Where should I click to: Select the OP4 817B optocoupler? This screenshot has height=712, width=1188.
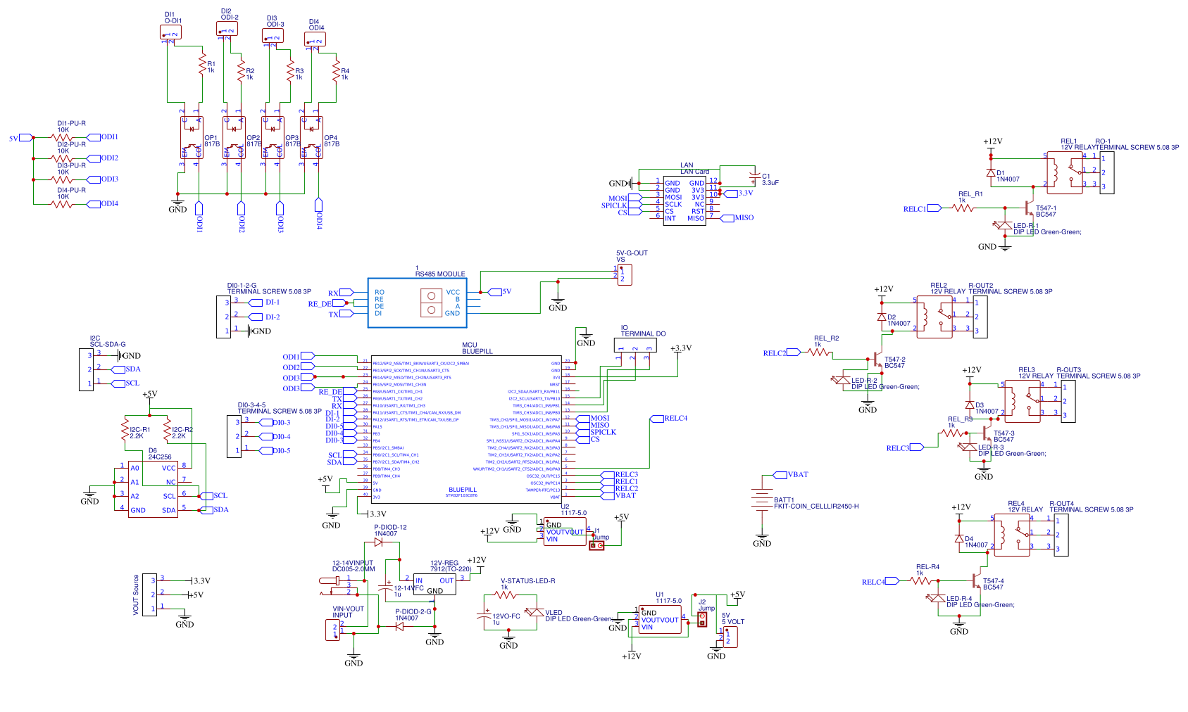click(311, 138)
